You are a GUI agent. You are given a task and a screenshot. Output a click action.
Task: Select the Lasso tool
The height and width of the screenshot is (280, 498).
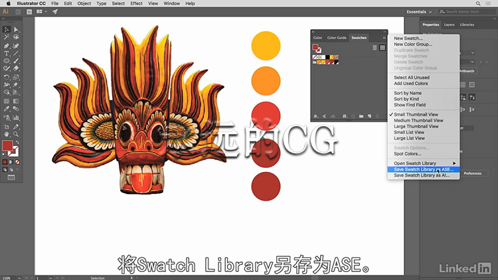click(x=16, y=37)
